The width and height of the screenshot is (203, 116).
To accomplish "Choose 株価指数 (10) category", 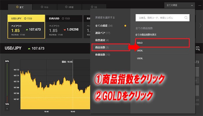I will click(x=103, y=55).
